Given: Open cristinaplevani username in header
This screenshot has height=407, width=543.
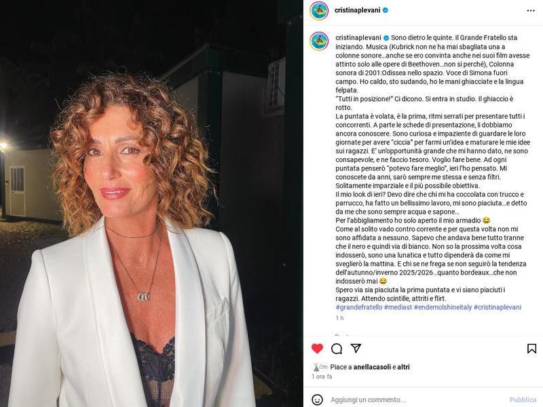Looking at the screenshot, I should [x=358, y=10].
